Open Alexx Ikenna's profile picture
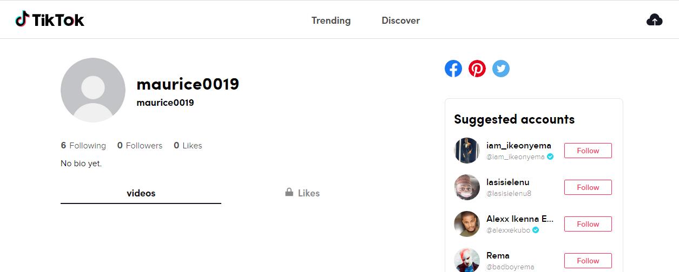The height and width of the screenshot is (272, 679). coord(467,224)
